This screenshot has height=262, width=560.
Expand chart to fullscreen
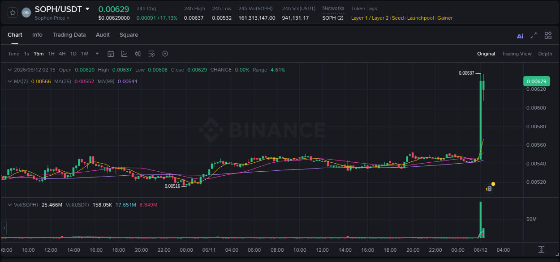point(534,35)
